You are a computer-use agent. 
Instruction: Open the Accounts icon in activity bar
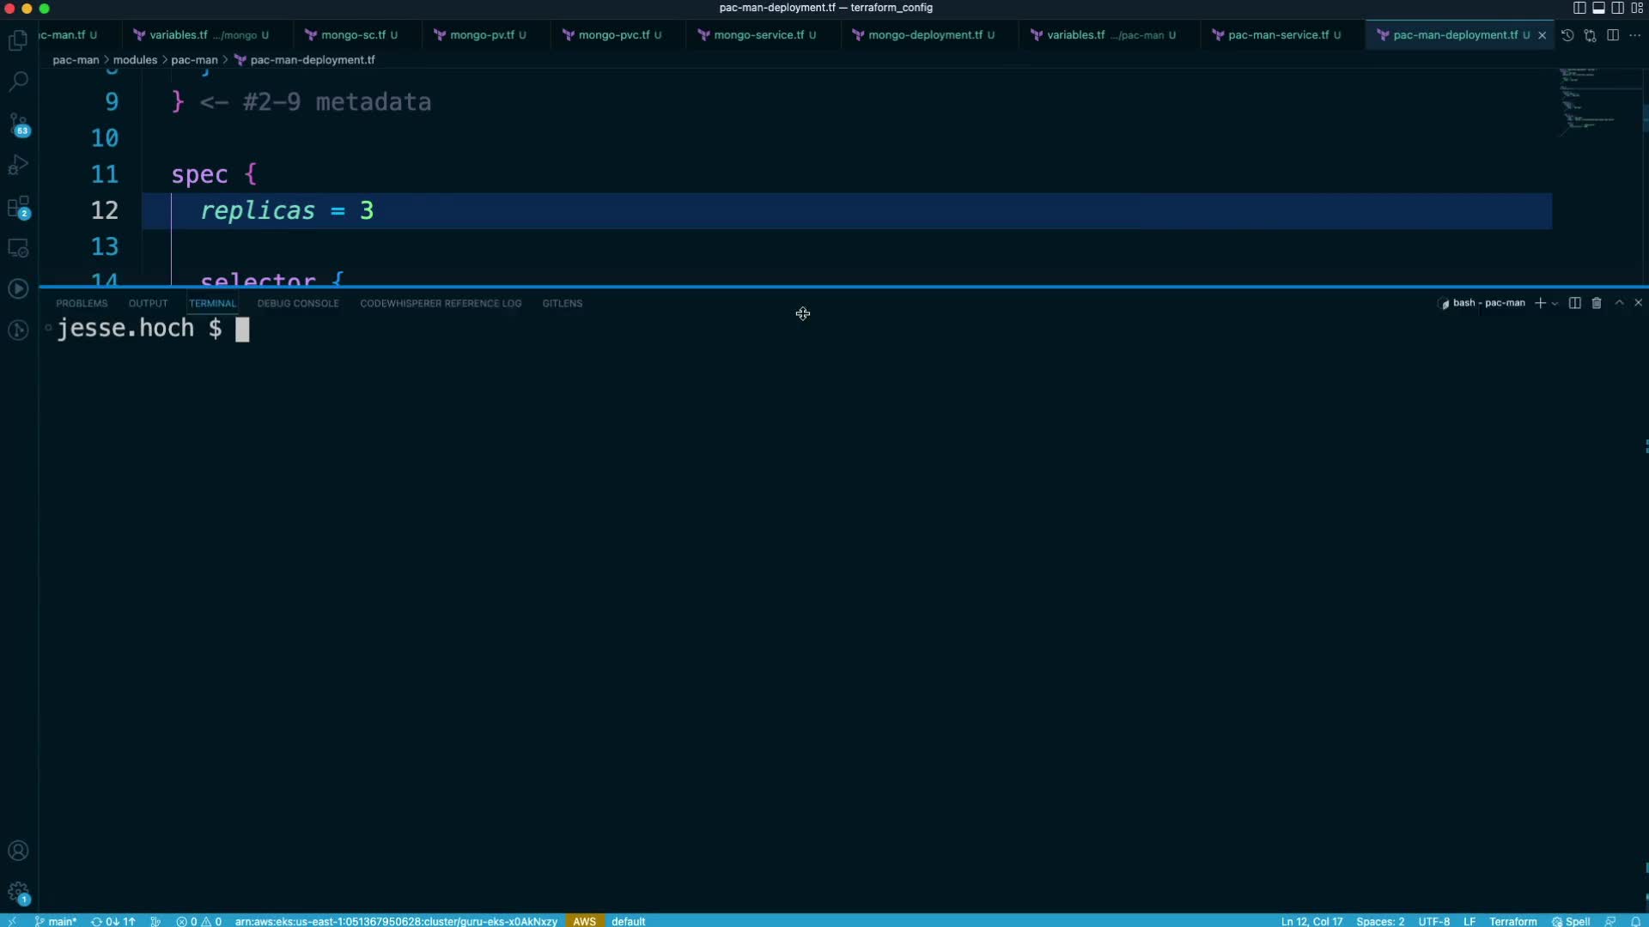[18, 851]
